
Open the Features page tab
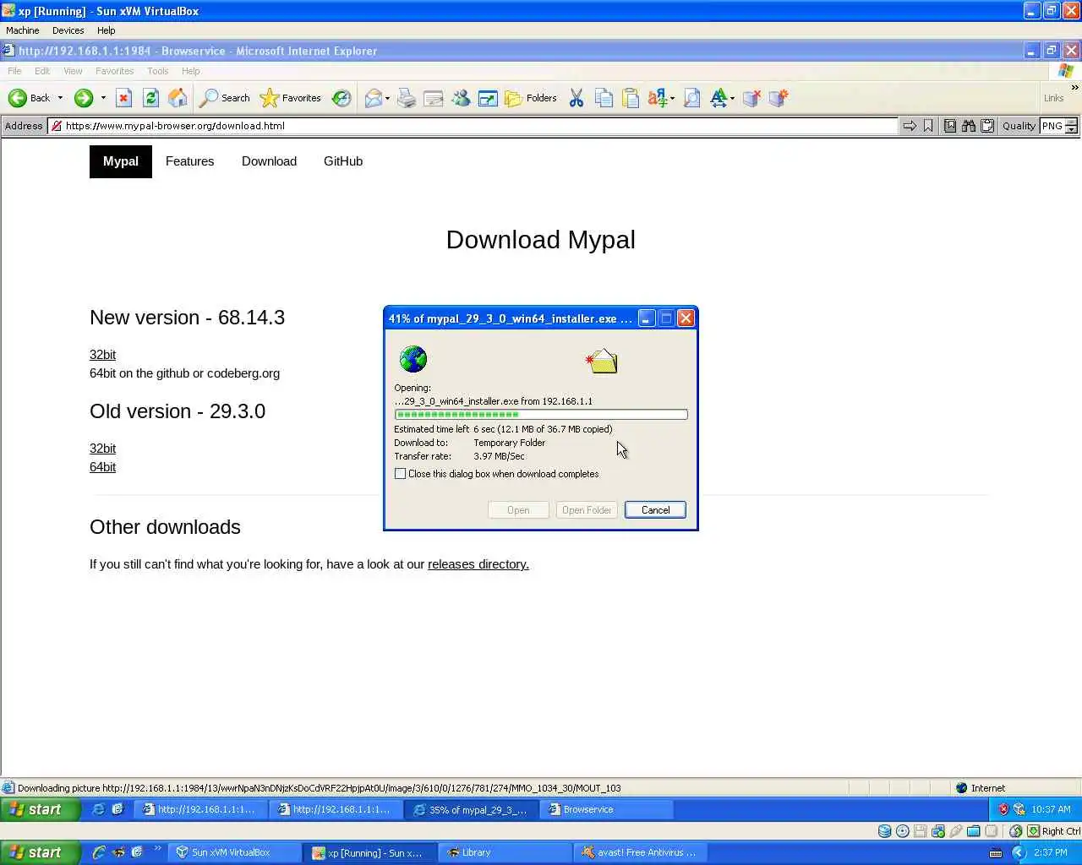[x=189, y=161]
